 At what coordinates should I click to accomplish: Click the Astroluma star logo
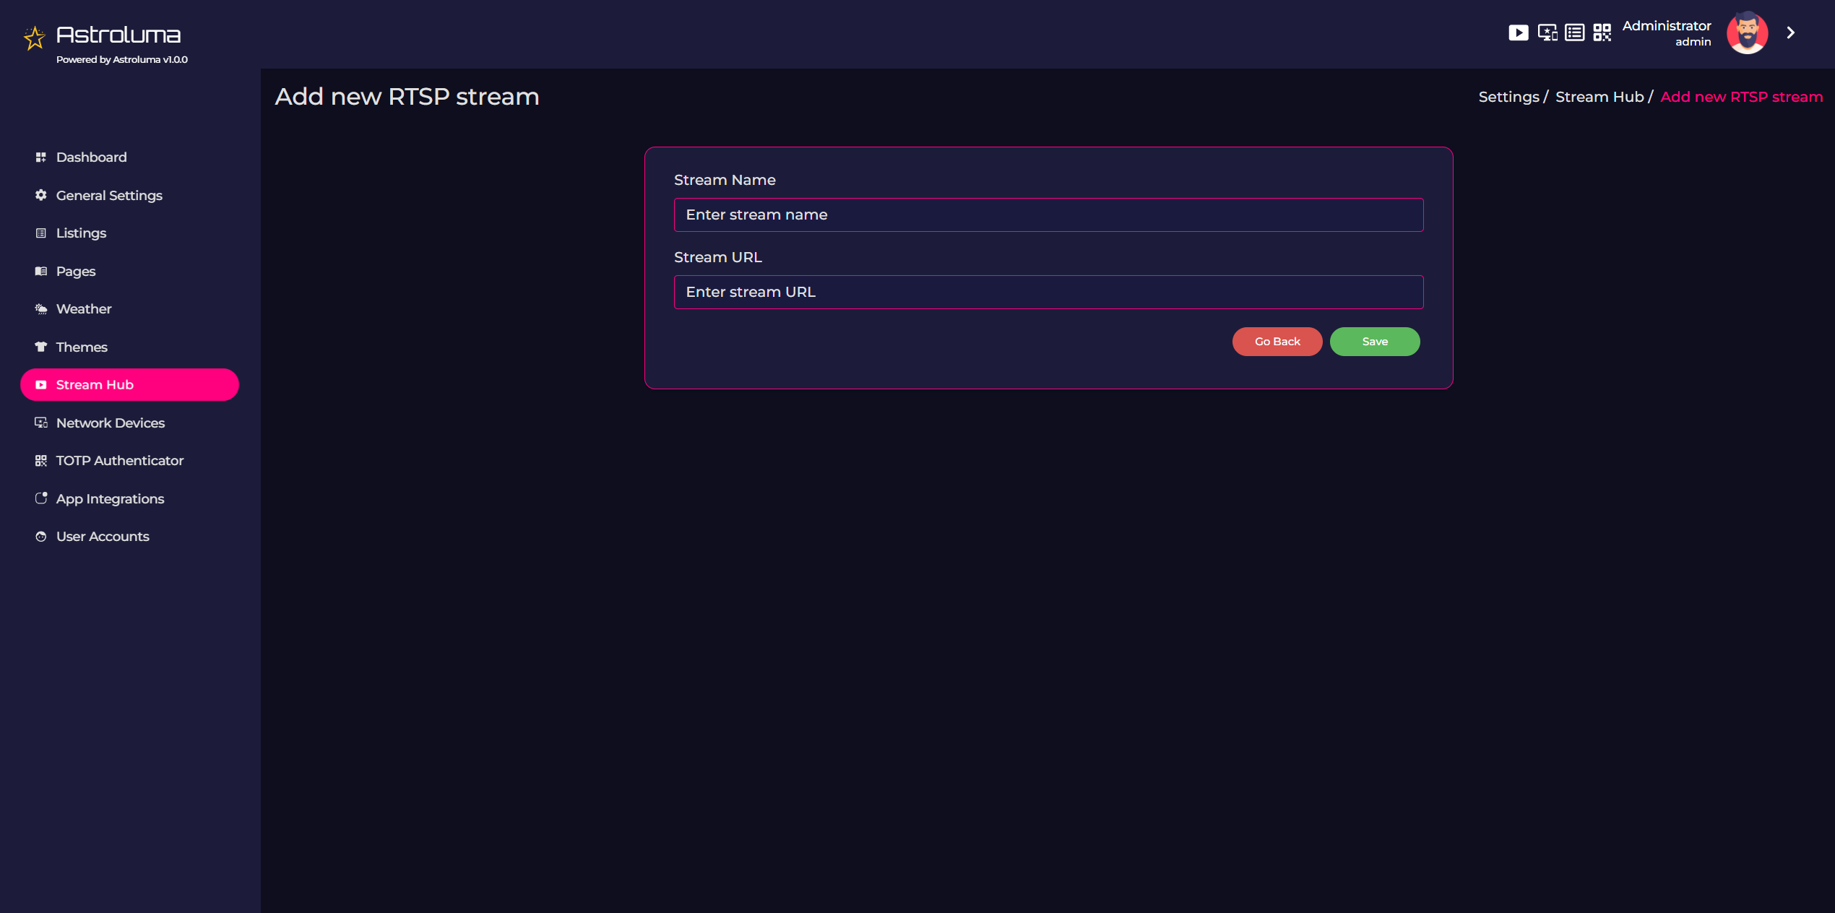(34, 38)
